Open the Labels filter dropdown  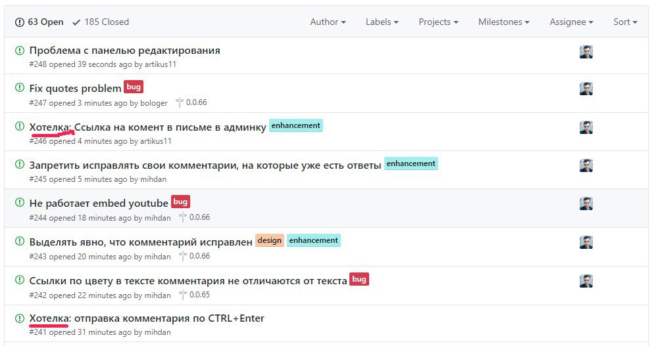click(x=382, y=22)
